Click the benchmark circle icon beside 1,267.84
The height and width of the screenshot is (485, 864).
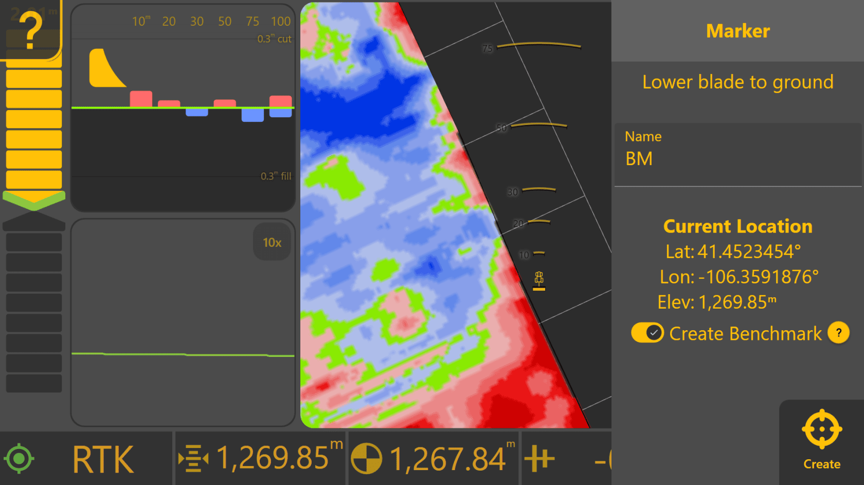pyautogui.click(x=367, y=458)
